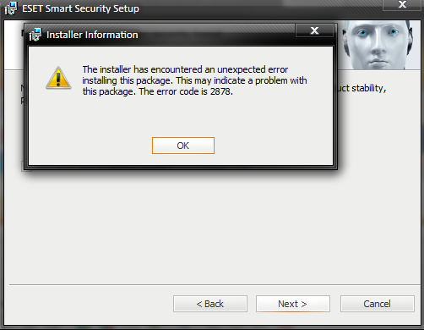Dismiss the error with the OK button

[x=183, y=146]
